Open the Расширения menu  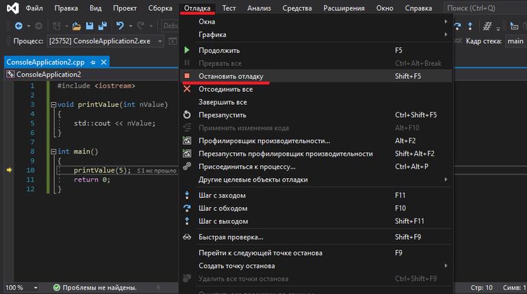click(344, 8)
